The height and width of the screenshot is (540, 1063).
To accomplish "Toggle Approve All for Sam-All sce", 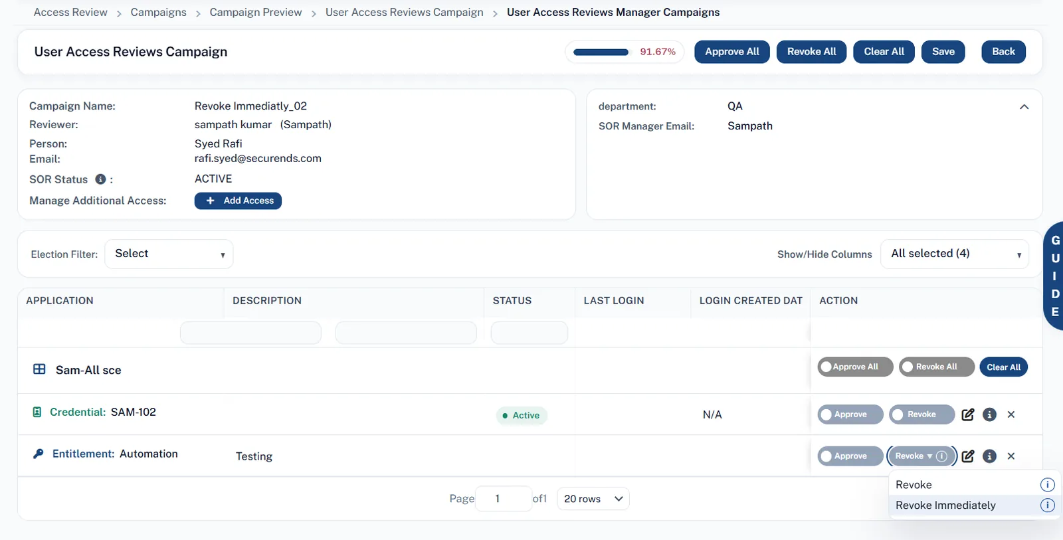I will [855, 367].
